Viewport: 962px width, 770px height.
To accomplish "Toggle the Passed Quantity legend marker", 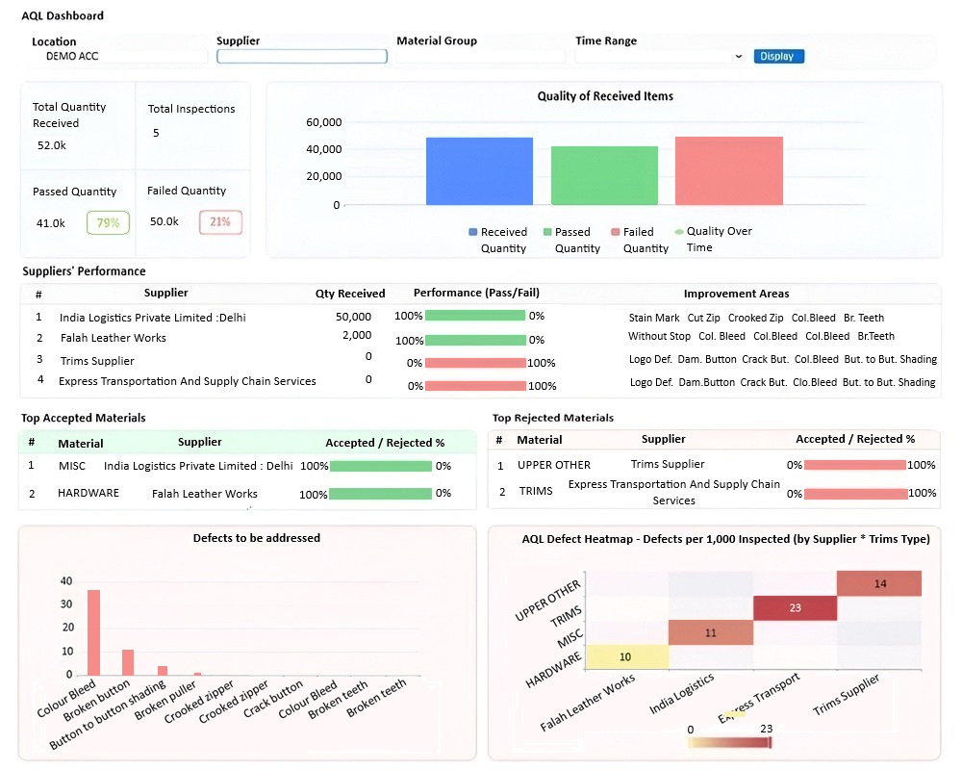I will [x=547, y=232].
